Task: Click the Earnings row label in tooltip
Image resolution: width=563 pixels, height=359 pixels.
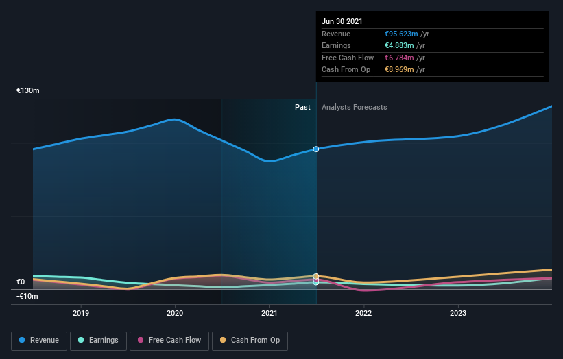Action: [x=336, y=45]
